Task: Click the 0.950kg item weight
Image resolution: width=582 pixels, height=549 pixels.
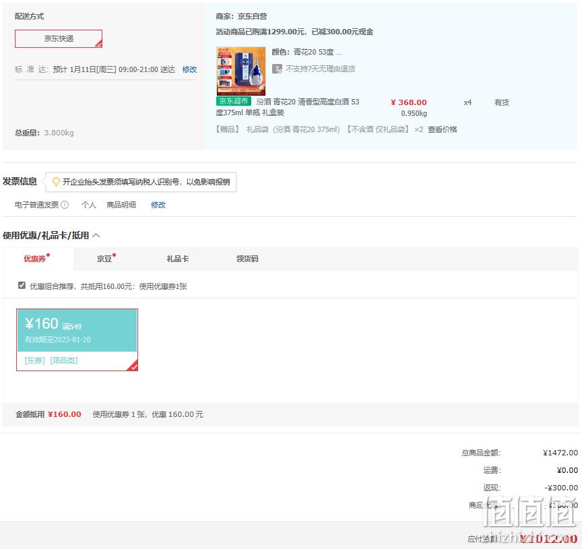Action: [414, 113]
